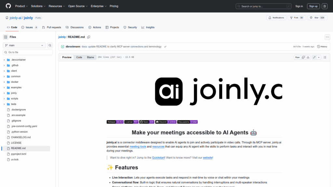Open the edit options dropdown arrow
Viewport: 333px width, 187px height.
pos(319,57)
